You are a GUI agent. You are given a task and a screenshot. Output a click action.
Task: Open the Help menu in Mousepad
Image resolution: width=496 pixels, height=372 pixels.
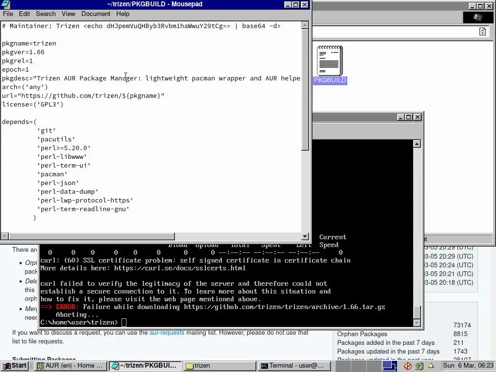click(123, 14)
